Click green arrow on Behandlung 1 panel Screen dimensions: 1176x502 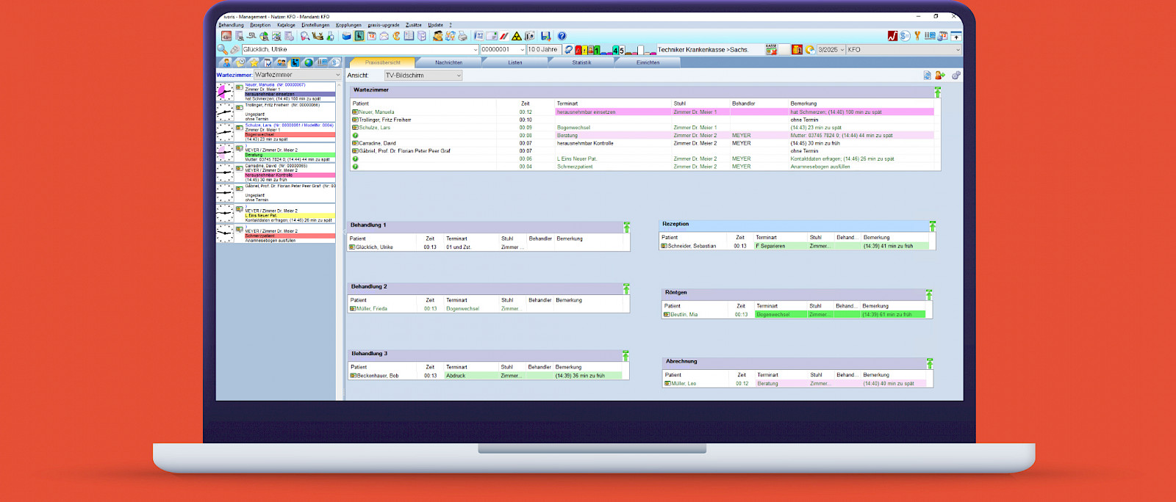tap(626, 228)
